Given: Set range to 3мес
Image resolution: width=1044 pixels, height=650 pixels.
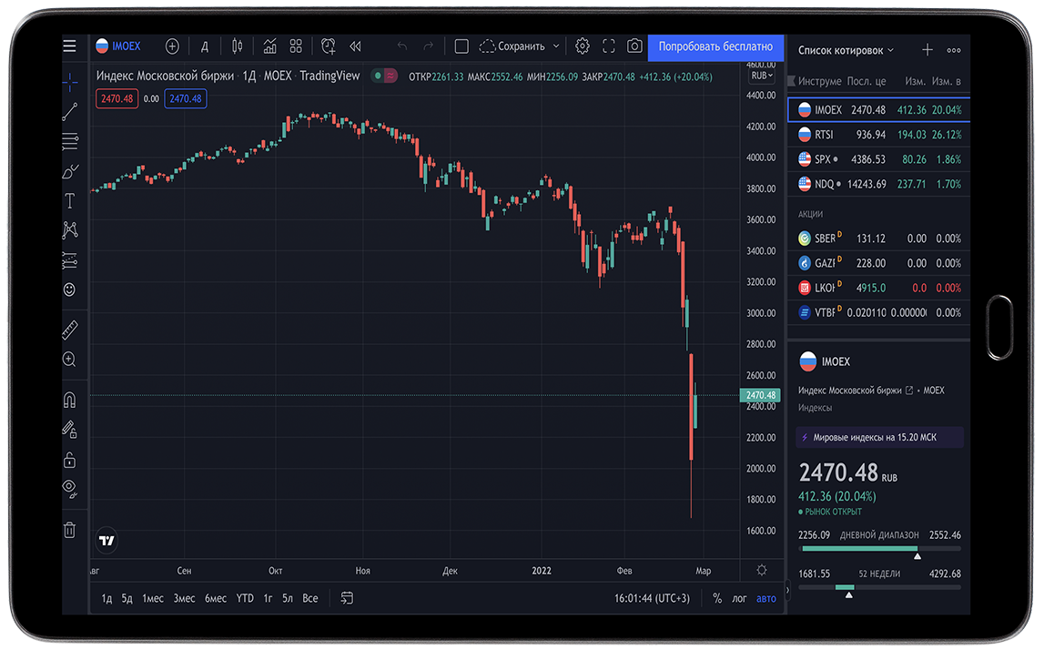Looking at the screenshot, I should tap(185, 598).
